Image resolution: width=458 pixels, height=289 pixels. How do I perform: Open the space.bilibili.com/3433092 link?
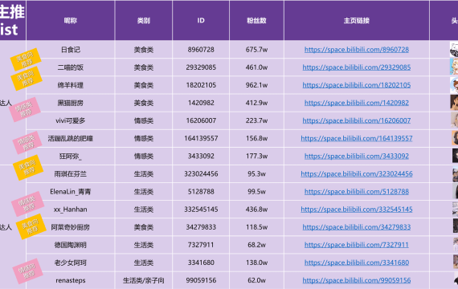(x=356, y=157)
